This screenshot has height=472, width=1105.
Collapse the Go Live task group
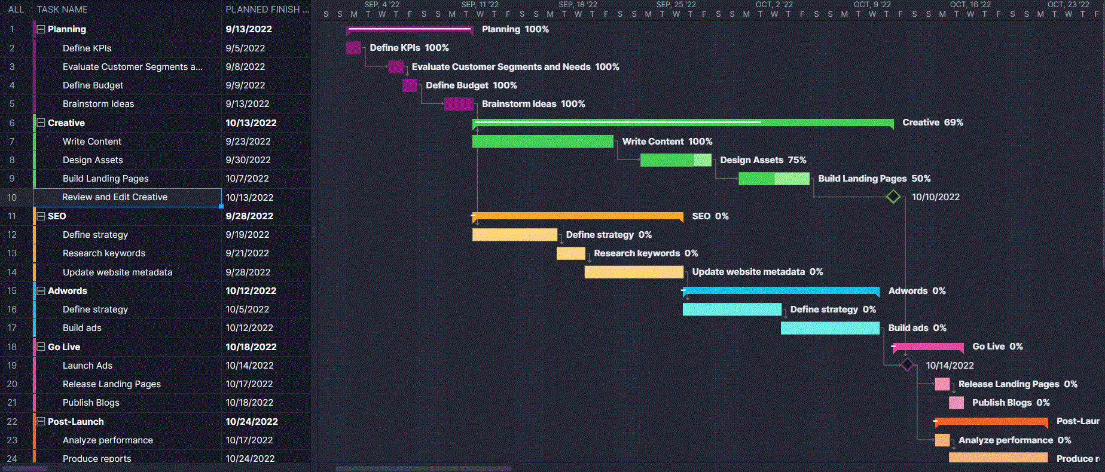(x=41, y=347)
